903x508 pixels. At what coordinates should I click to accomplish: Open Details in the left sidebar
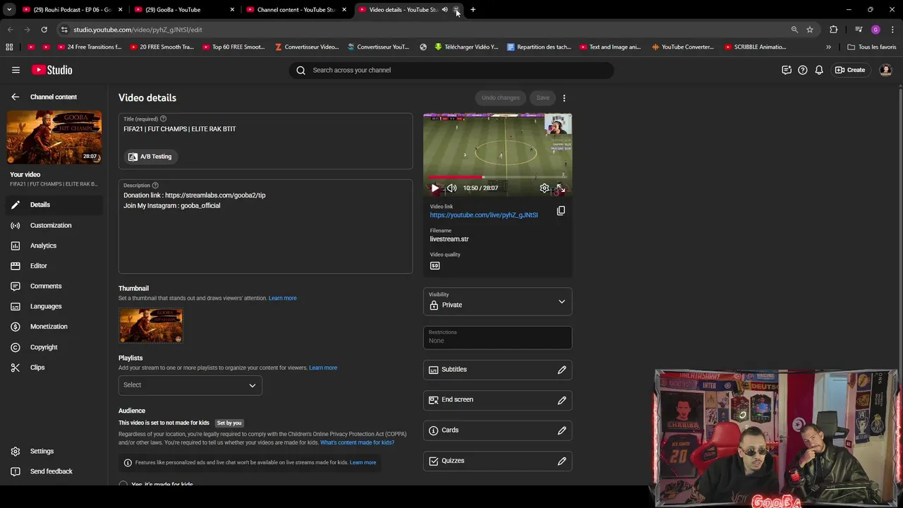54,205
